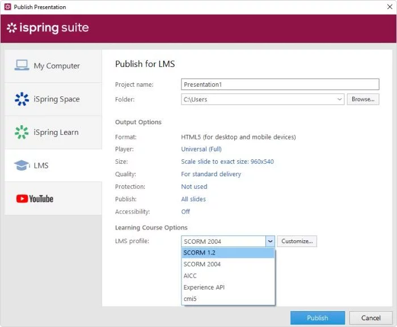The height and width of the screenshot is (327, 397).
Task: Collapse the LMS profile dropdown arrow
Action: click(270, 241)
